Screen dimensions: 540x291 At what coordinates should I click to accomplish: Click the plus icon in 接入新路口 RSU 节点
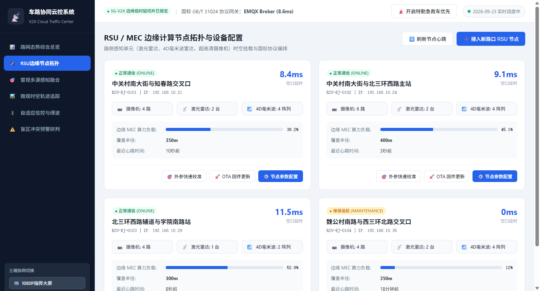(x=466, y=39)
